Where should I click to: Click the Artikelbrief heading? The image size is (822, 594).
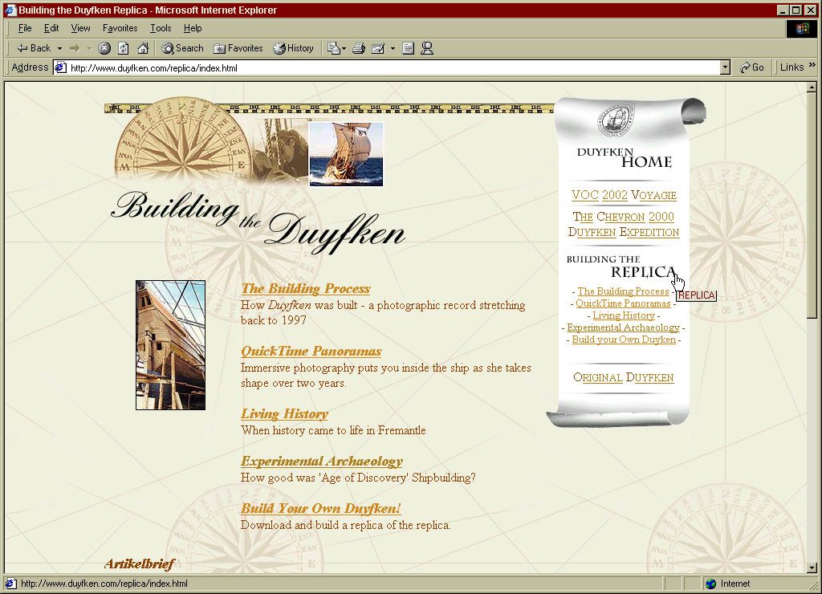tap(139, 564)
